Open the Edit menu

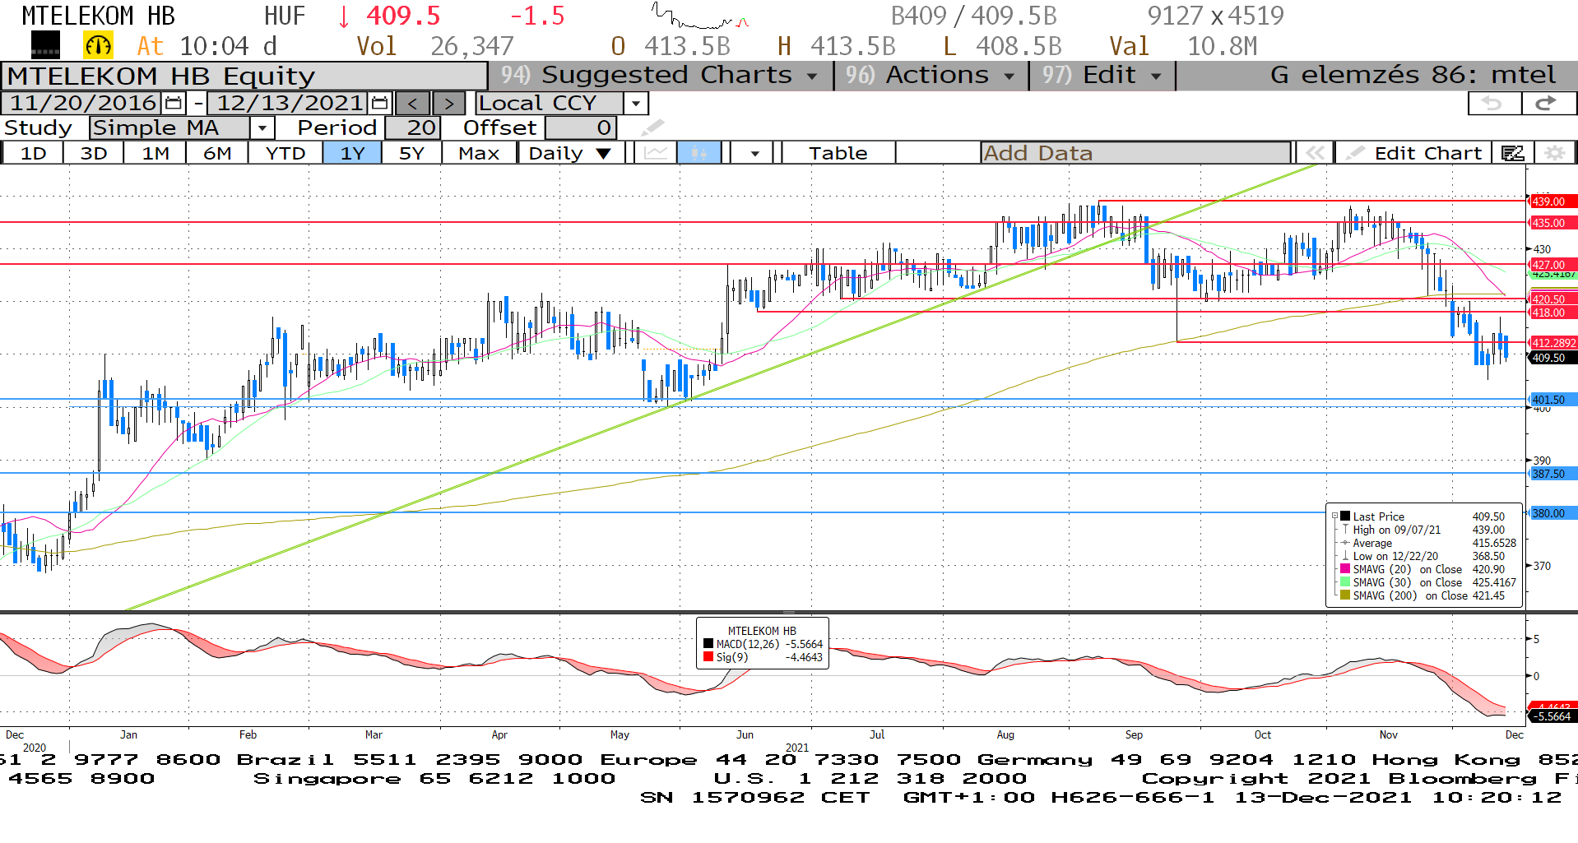[1103, 75]
